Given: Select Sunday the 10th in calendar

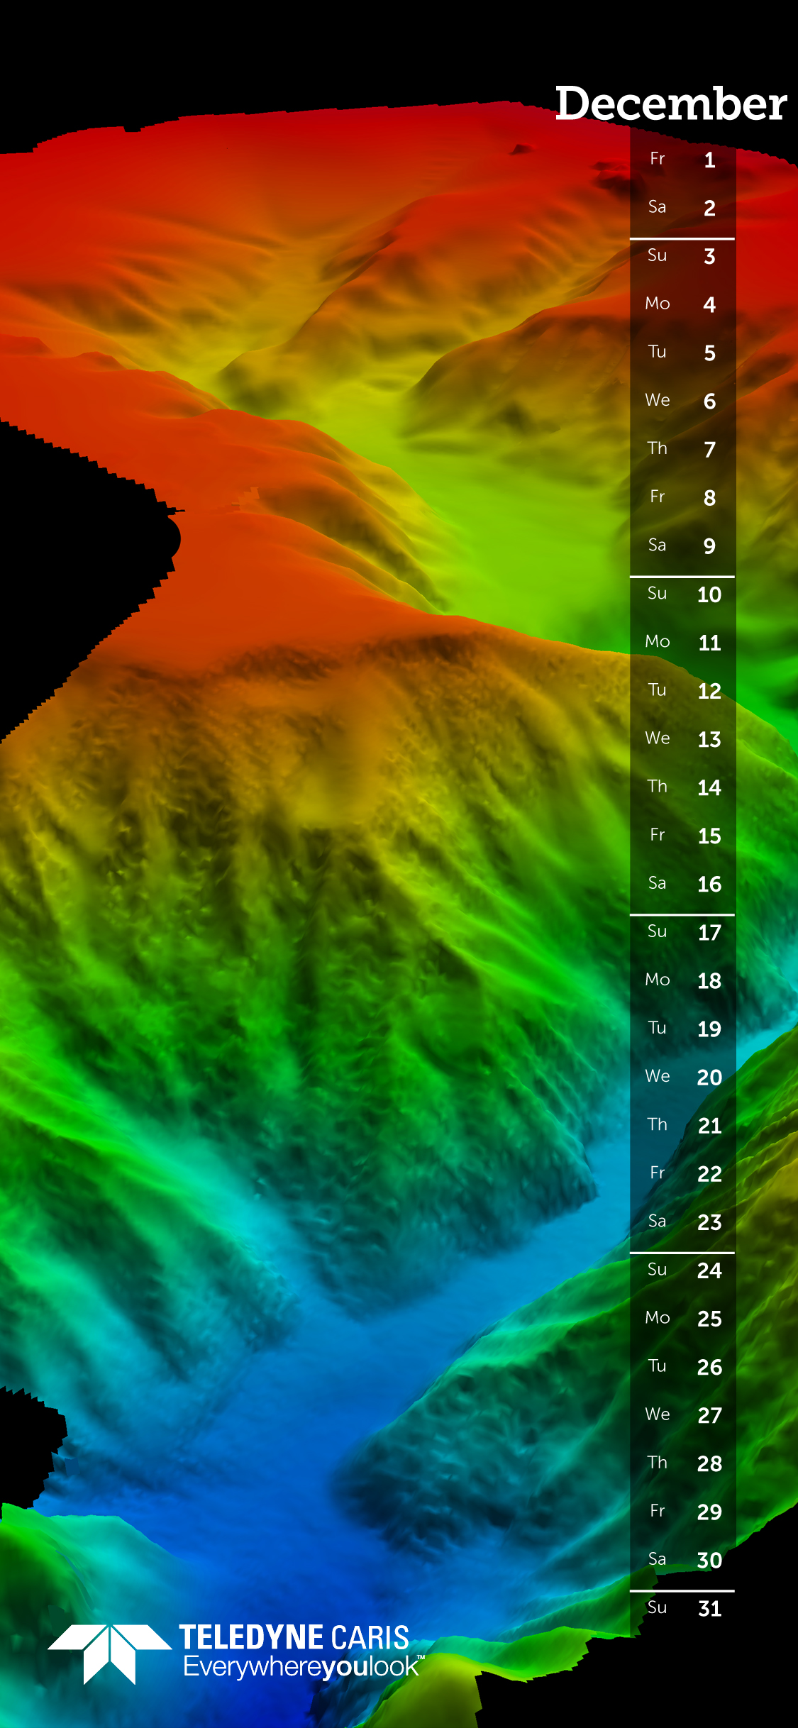Looking at the screenshot, I should point(682,594).
